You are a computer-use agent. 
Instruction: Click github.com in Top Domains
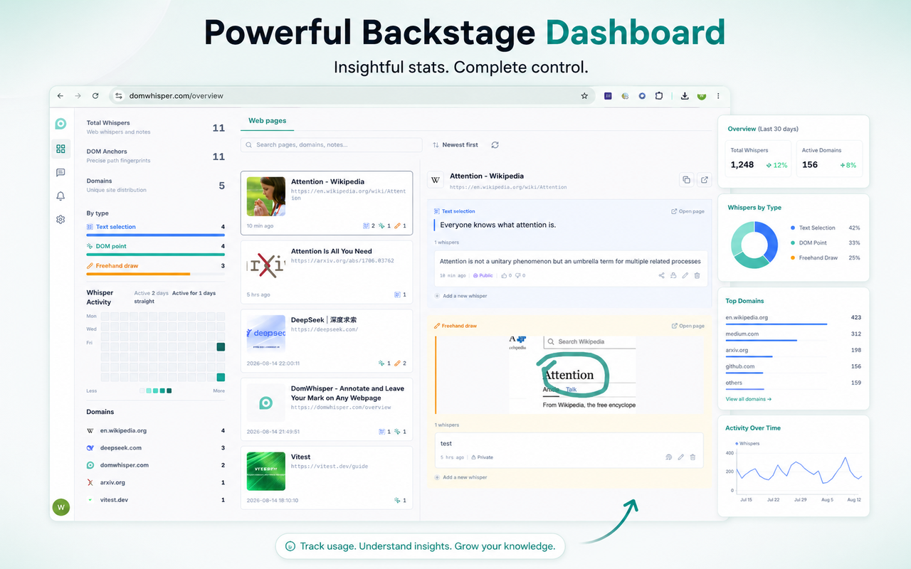point(794,368)
